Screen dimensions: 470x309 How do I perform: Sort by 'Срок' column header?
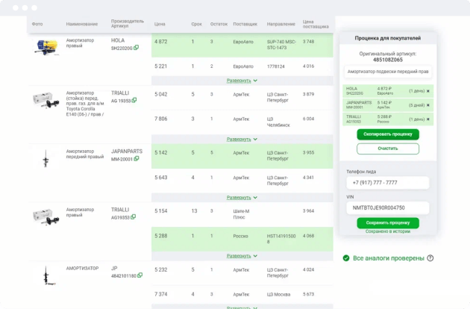coord(196,24)
